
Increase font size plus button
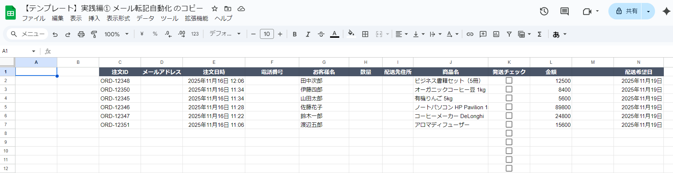tap(280, 34)
